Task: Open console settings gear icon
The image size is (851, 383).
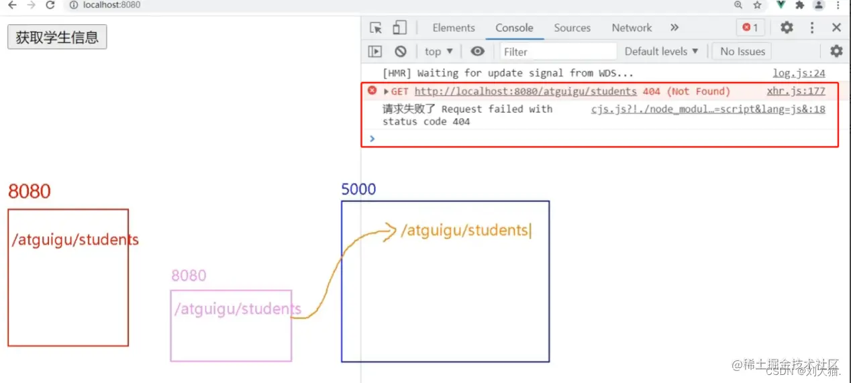Action: tap(836, 51)
